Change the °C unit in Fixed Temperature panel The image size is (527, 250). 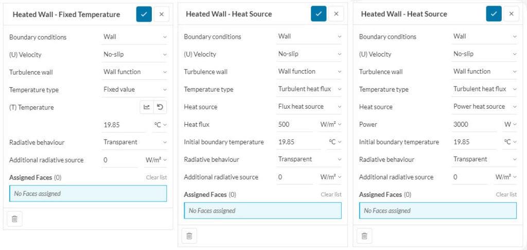[x=161, y=125]
